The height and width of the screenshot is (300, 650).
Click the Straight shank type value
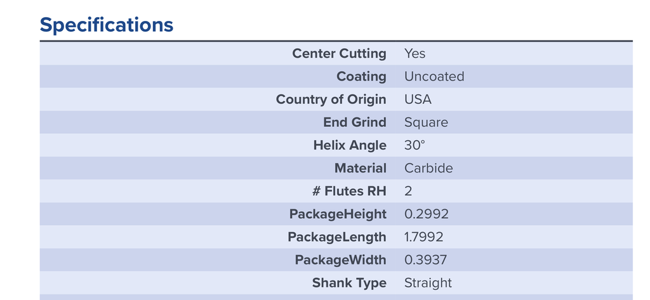(428, 283)
